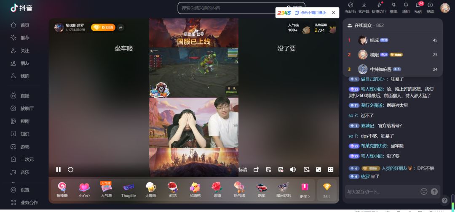Open 短剧 short dramas in the sidebar
The height and width of the screenshot is (212, 455).
[x=20, y=121]
